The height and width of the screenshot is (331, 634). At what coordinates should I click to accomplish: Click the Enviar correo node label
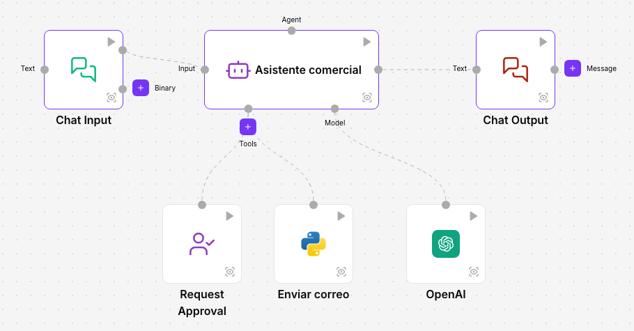pyautogui.click(x=314, y=294)
